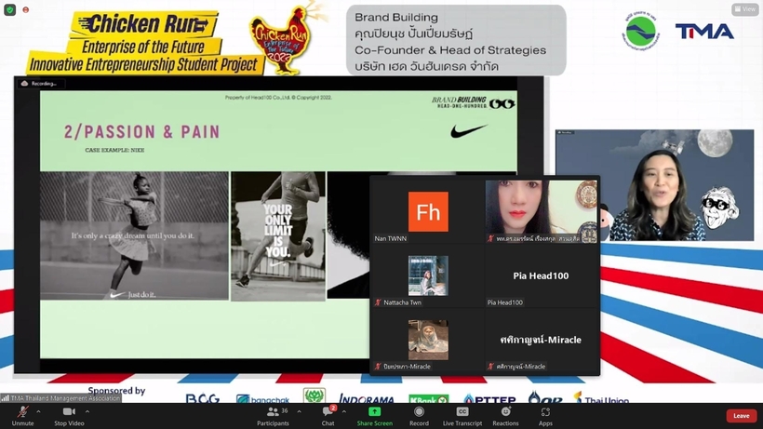
Task: Click 'CASE EXAMPLE: NIKE' subtitle
Action: click(x=114, y=151)
